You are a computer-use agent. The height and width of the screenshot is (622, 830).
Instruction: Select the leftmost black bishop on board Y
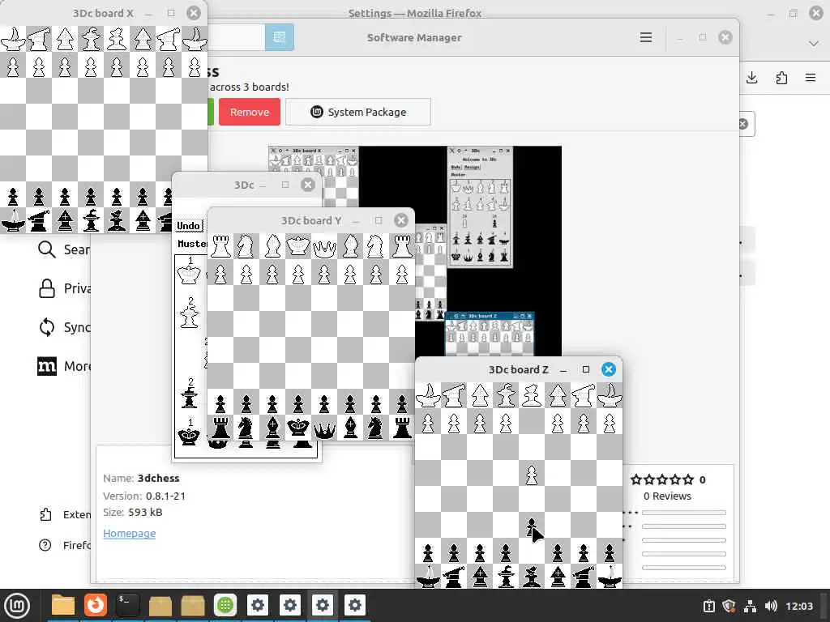coord(272,428)
